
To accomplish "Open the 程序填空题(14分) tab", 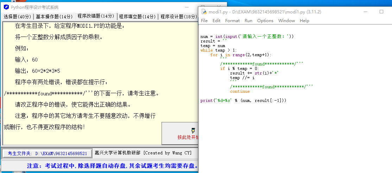I will tap(137, 17).
